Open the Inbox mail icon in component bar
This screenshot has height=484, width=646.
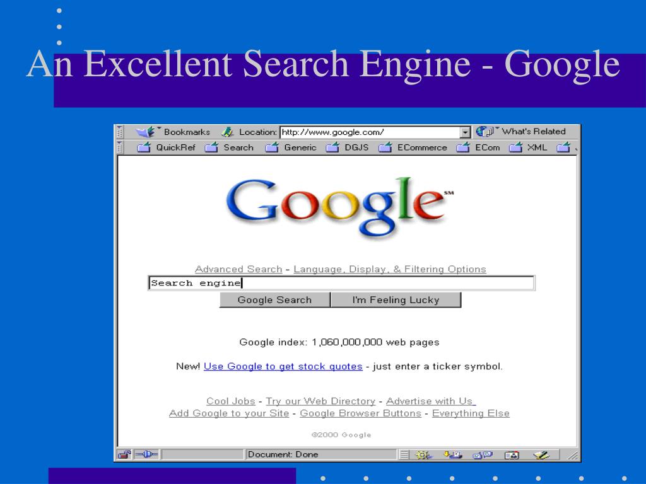tap(452, 455)
